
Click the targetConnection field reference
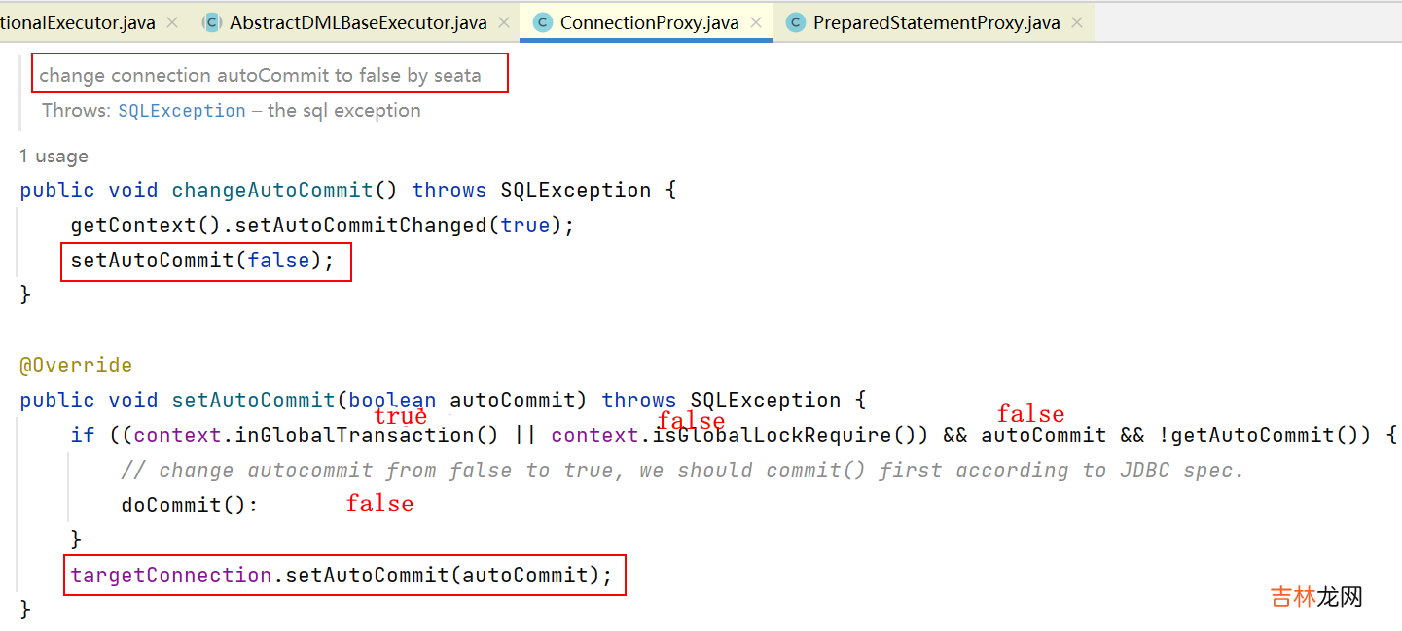[171, 576]
